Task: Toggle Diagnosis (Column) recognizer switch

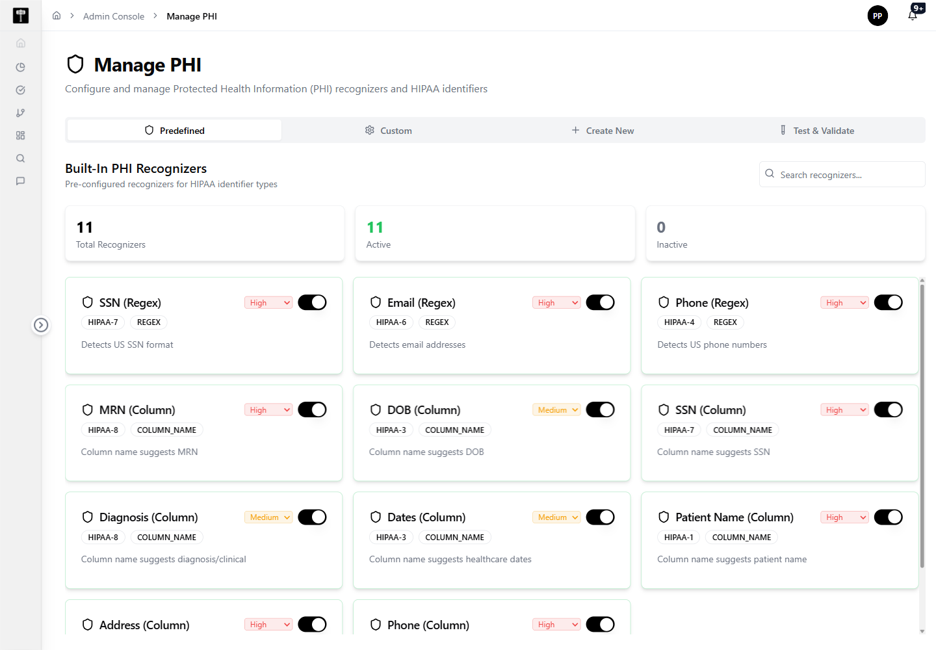Action: coord(312,517)
